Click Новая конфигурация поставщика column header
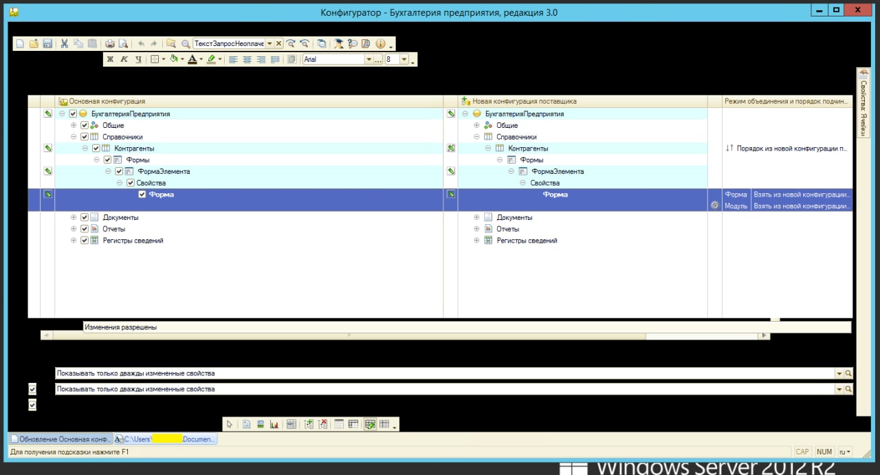 tap(583, 101)
